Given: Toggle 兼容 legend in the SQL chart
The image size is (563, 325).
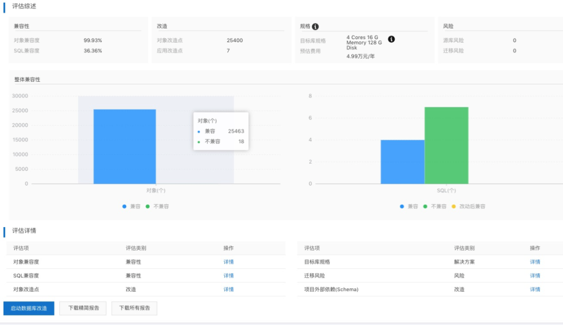Looking at the screenshot, I should tap(409, 206).
